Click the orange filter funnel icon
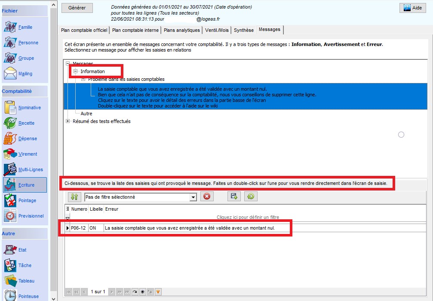 158,292
